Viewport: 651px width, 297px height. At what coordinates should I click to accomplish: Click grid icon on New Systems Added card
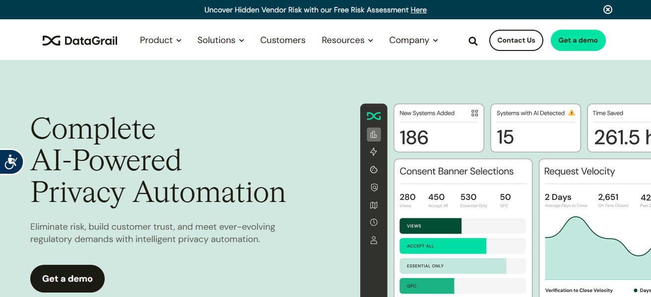coord(474,113)
